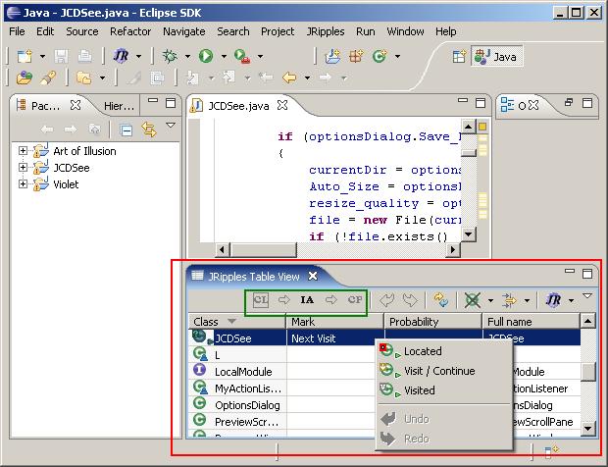This screenshot has width=608, height=467.
Task: Click the Redo arrow in JRipples toolbar
Action: click(x=410, y=300)
